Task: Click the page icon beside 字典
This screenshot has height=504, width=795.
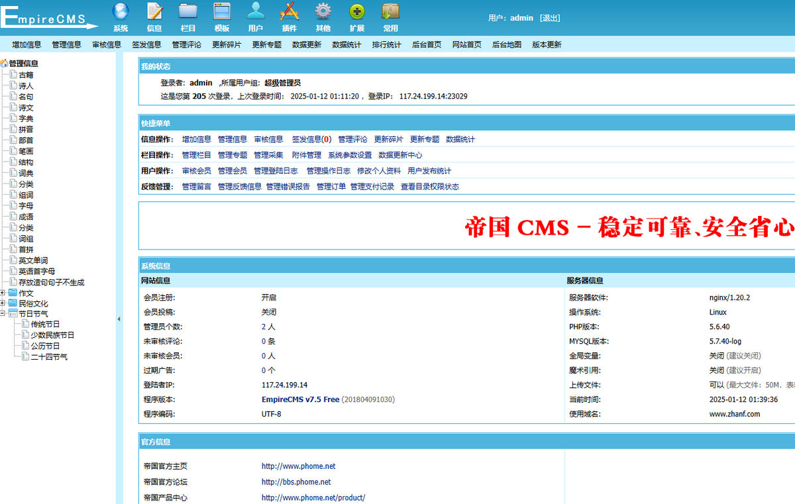Action: 13,119
